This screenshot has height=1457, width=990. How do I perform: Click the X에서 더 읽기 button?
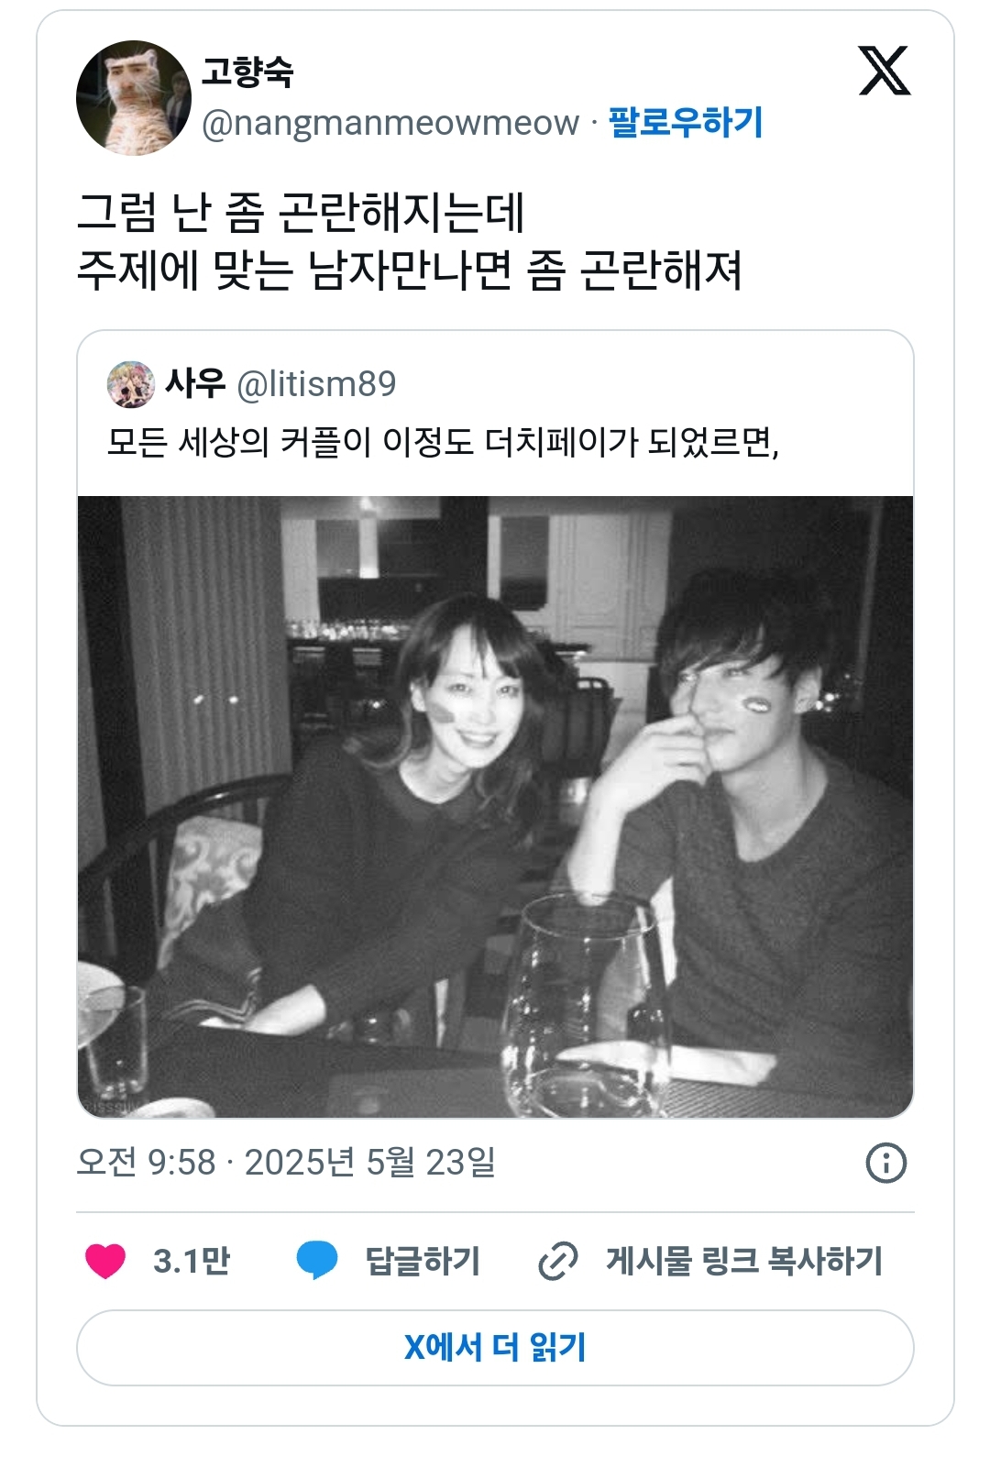[x=495, y=1348]
